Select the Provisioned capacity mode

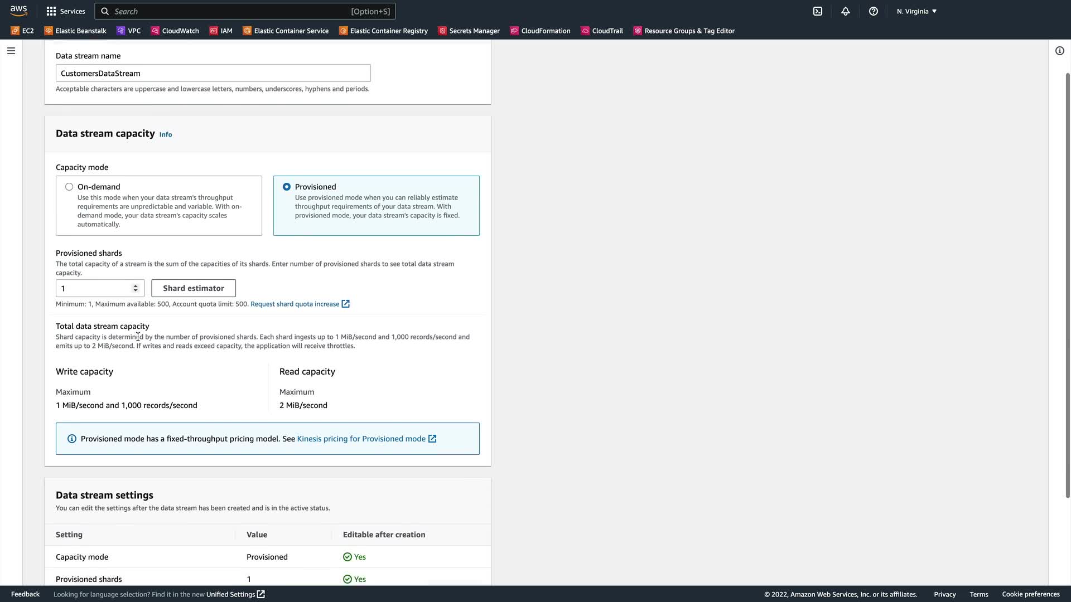[287, 187]
